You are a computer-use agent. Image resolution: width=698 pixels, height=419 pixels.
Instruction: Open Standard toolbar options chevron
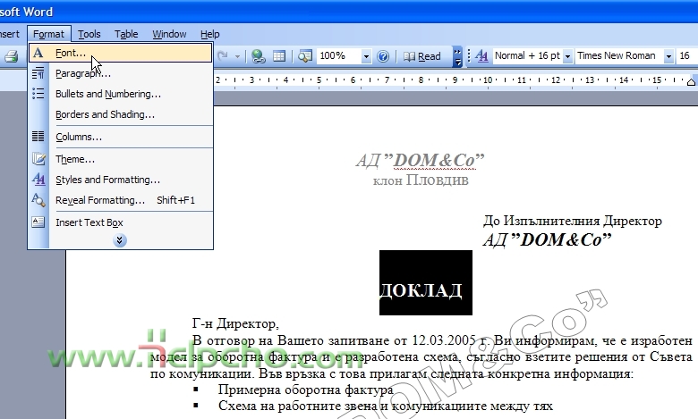coord(457,56)
